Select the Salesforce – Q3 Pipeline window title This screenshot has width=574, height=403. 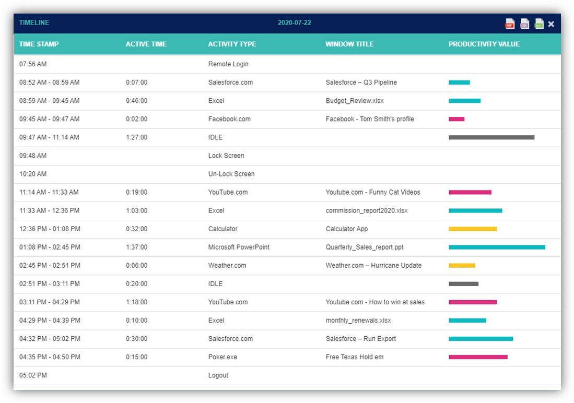[361, 82]
